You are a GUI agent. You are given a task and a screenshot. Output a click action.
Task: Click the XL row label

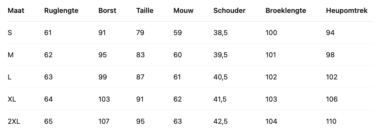pyautogui.click(x=12, y=99)
